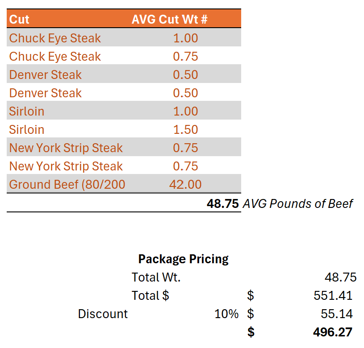Select the 551.41 total price cell
The width and height of the screenshot is (364, 348).
[333, 296]
